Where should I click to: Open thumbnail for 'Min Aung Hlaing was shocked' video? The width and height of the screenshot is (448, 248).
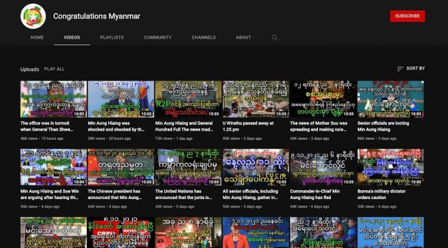(x=121, y=99)
